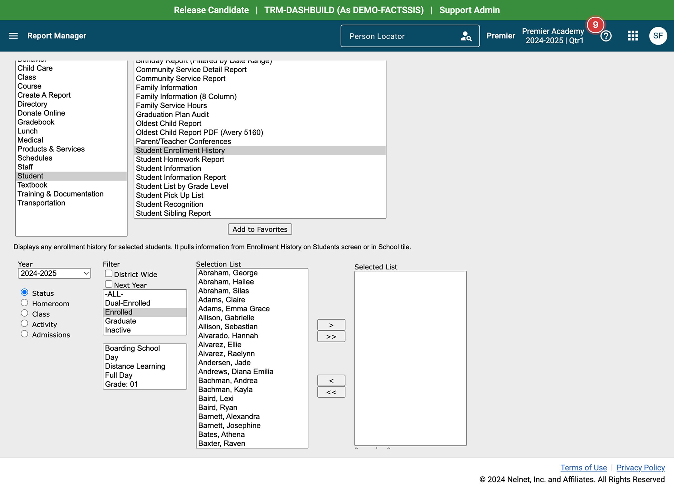Open the Privacy Policy link
This screenshot has height=489, width=674.
(640, 467)
